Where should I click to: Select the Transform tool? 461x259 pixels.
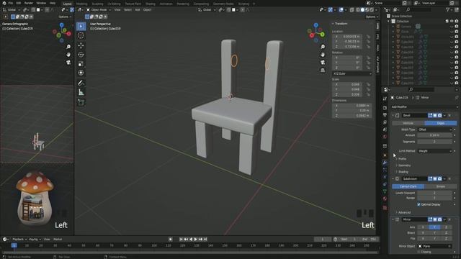(81, 73)
